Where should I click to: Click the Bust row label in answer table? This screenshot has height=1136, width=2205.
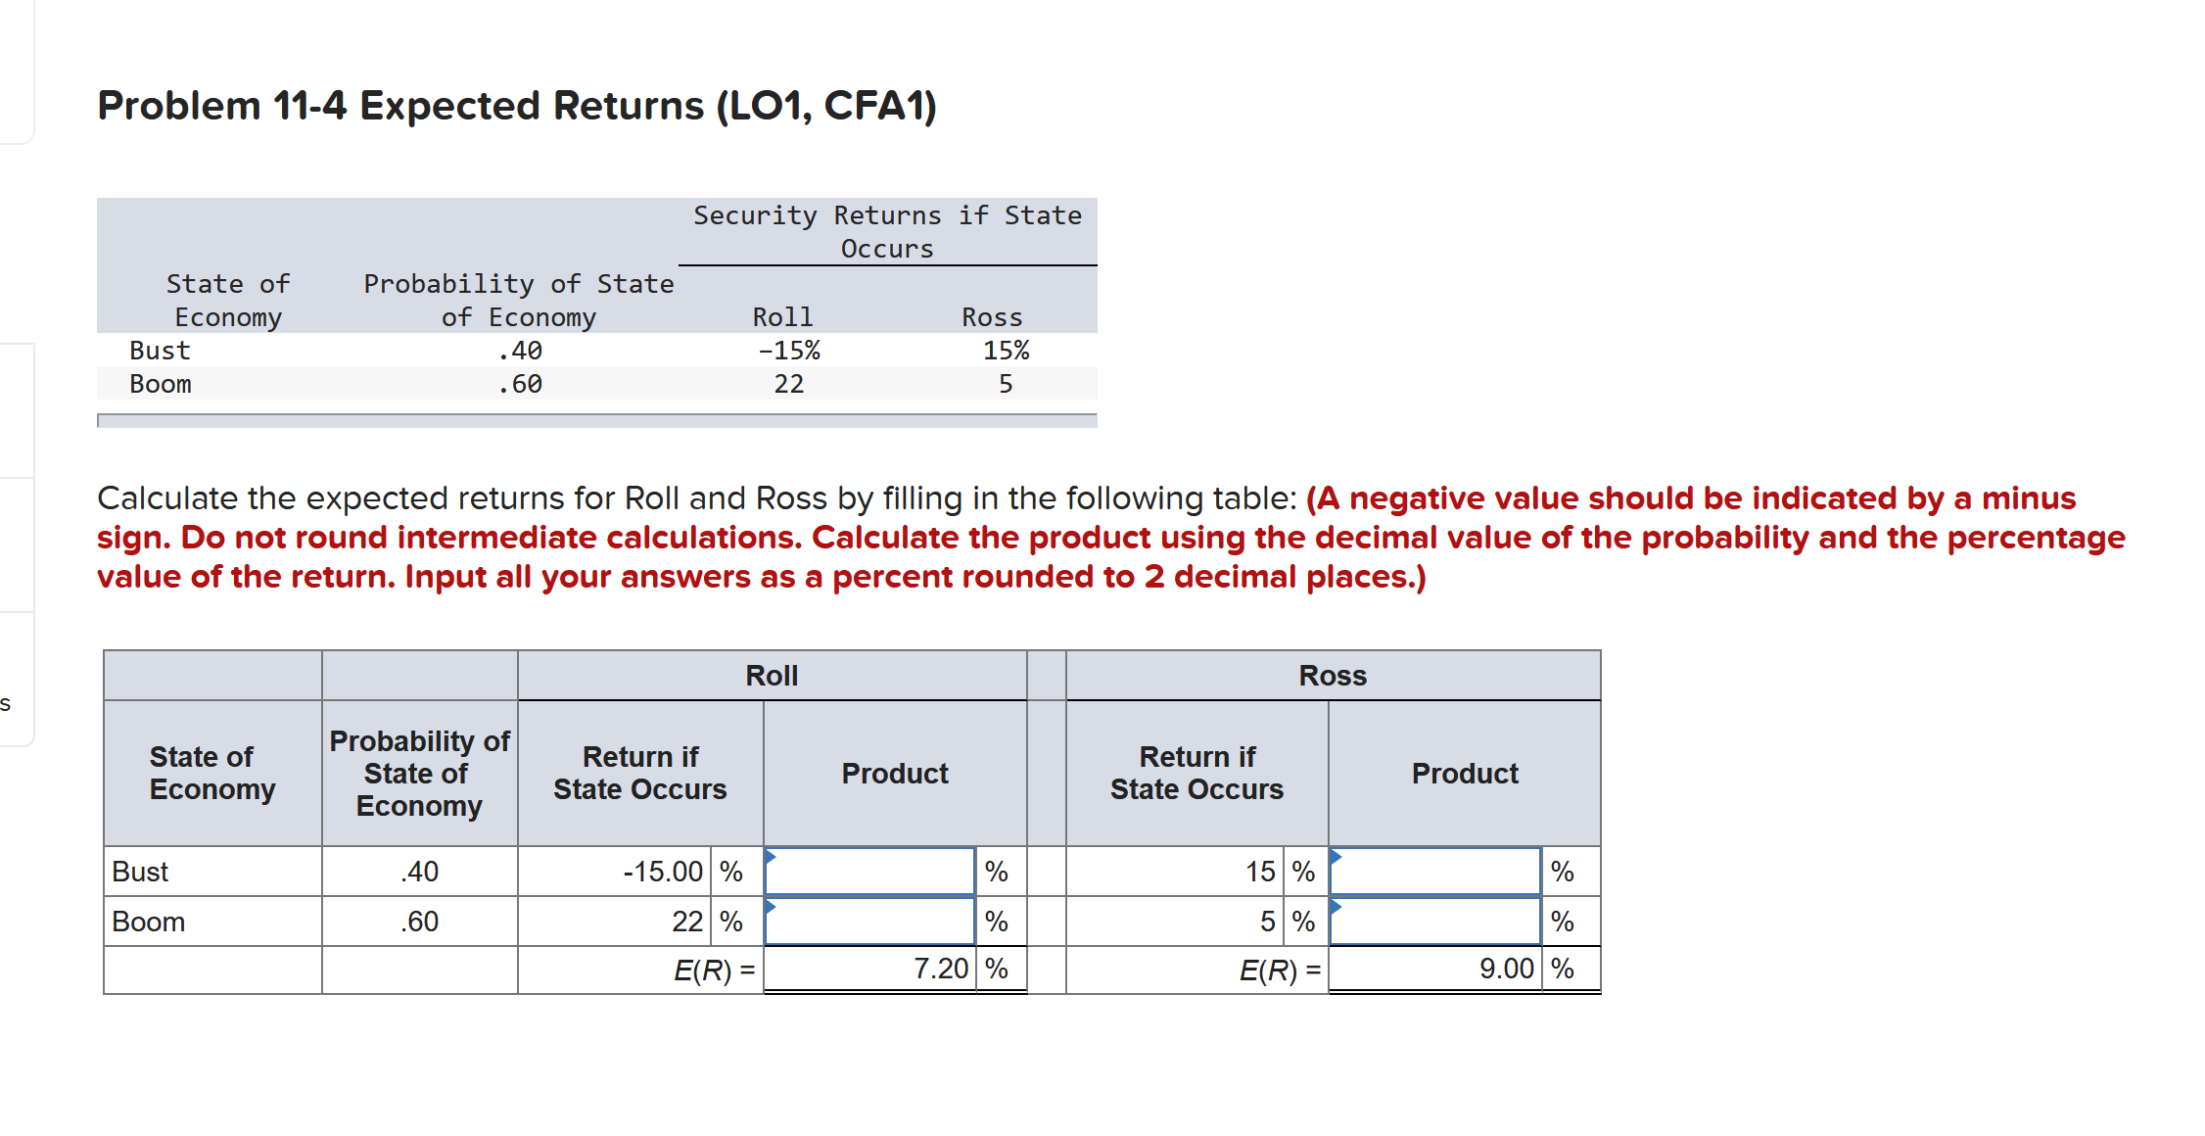tap(139, 872)
